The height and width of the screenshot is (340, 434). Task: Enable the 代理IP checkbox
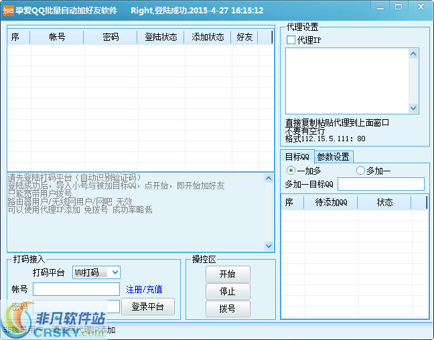click(291, 40)
